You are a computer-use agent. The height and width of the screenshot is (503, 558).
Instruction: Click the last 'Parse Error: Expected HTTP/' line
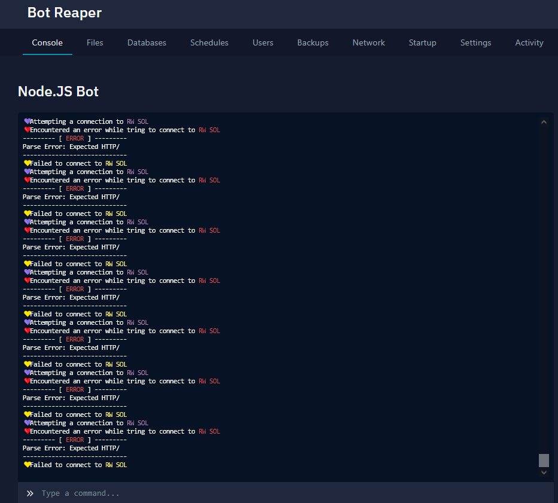[x=71, y=448]
